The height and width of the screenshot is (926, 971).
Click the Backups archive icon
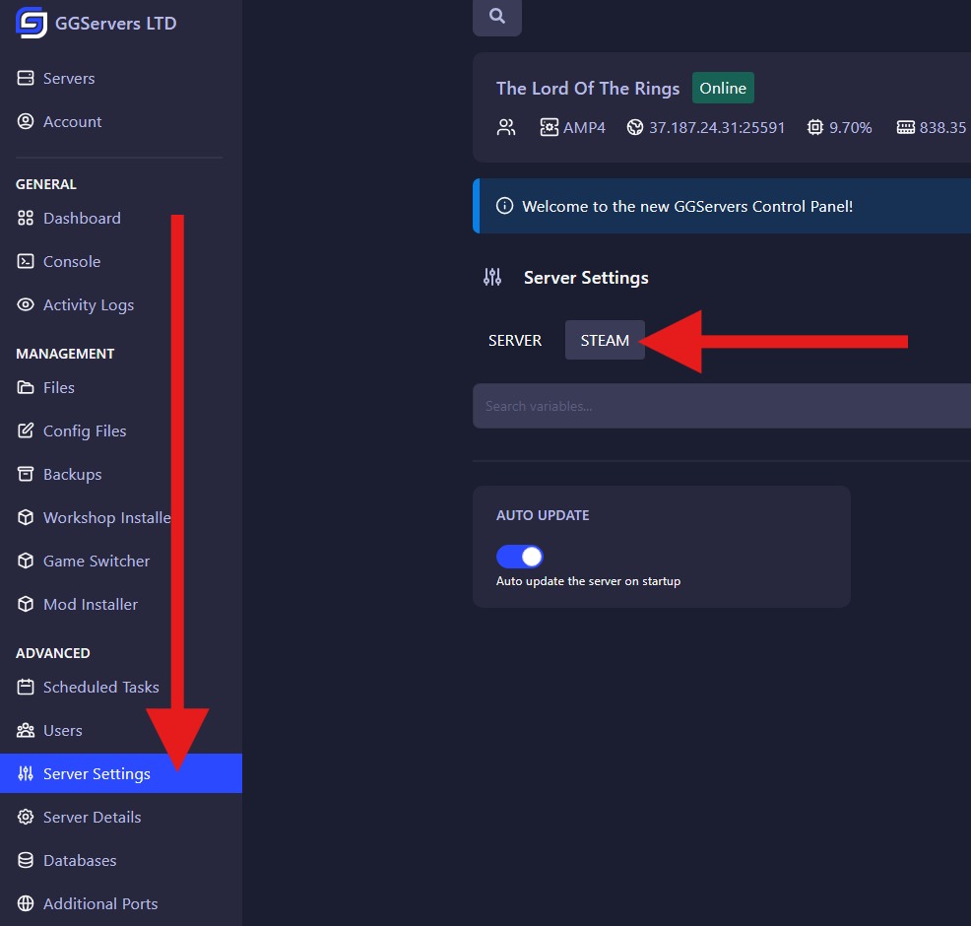click(x=26, y=475)
